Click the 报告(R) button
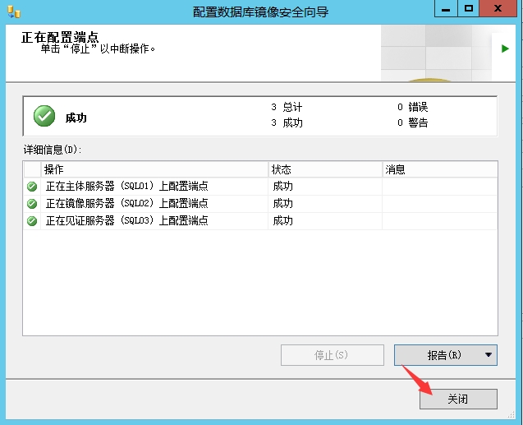523x425 pixels. click(446, 355)
